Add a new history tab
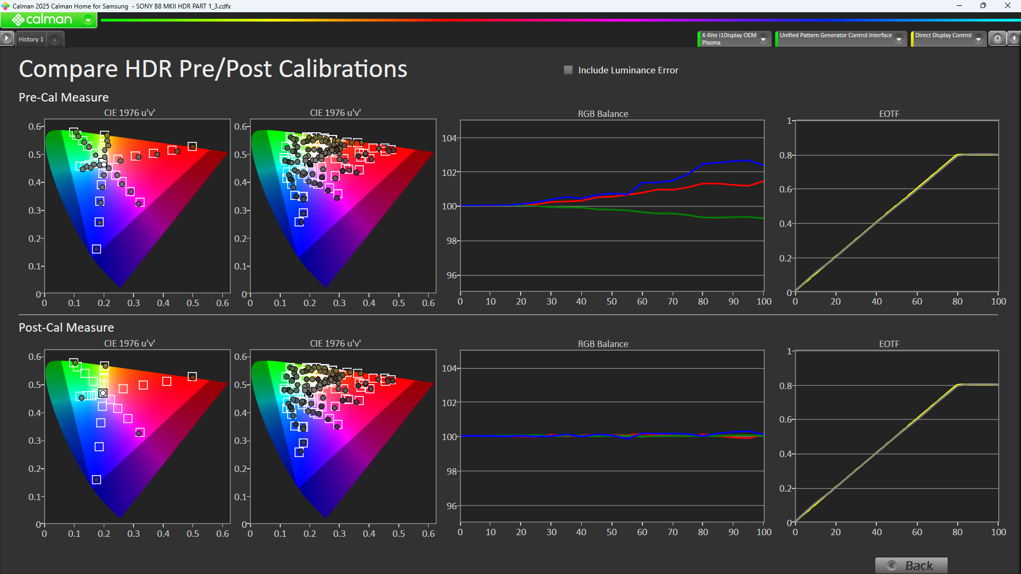Viewport: 1021px width, 574px height. point(55,39)
